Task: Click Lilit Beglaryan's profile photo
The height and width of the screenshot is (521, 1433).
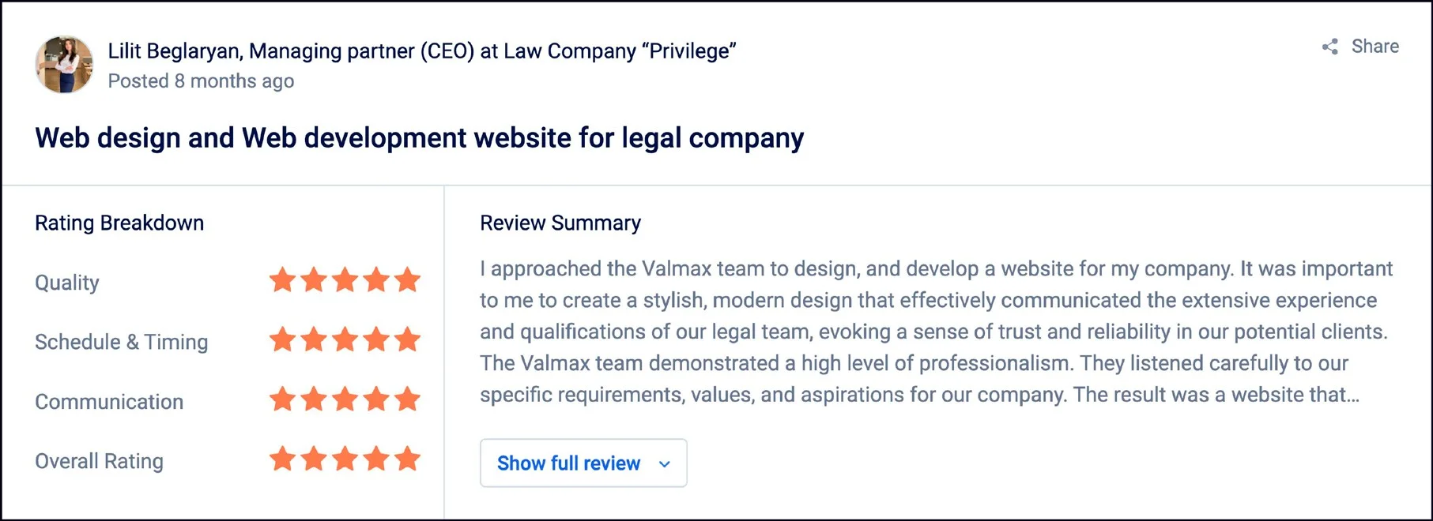Action: [x=65, y=64]
